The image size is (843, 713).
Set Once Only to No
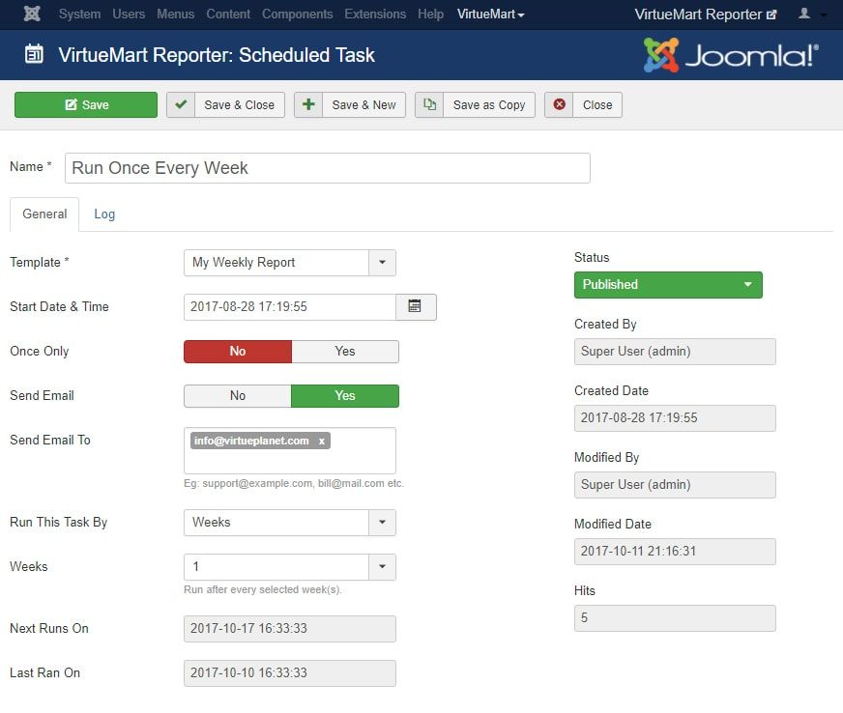238,352
